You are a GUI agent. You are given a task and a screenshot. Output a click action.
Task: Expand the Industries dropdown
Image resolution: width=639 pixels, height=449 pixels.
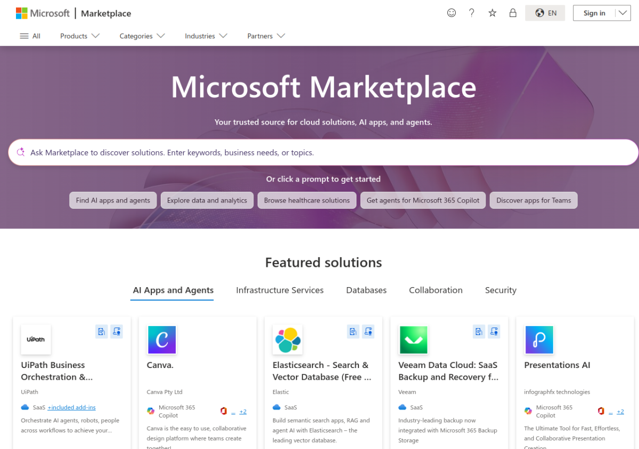tap(206, 36)
